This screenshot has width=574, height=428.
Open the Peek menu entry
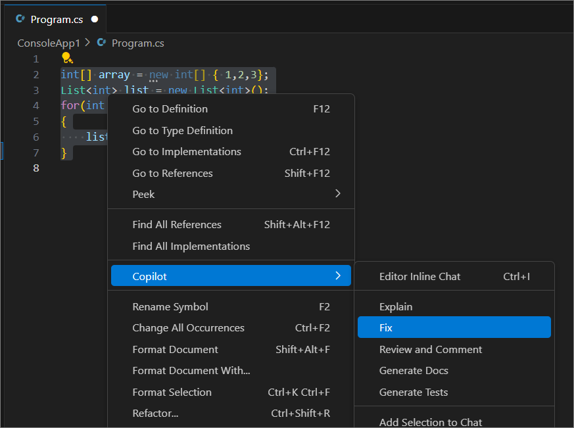(231, 194)
